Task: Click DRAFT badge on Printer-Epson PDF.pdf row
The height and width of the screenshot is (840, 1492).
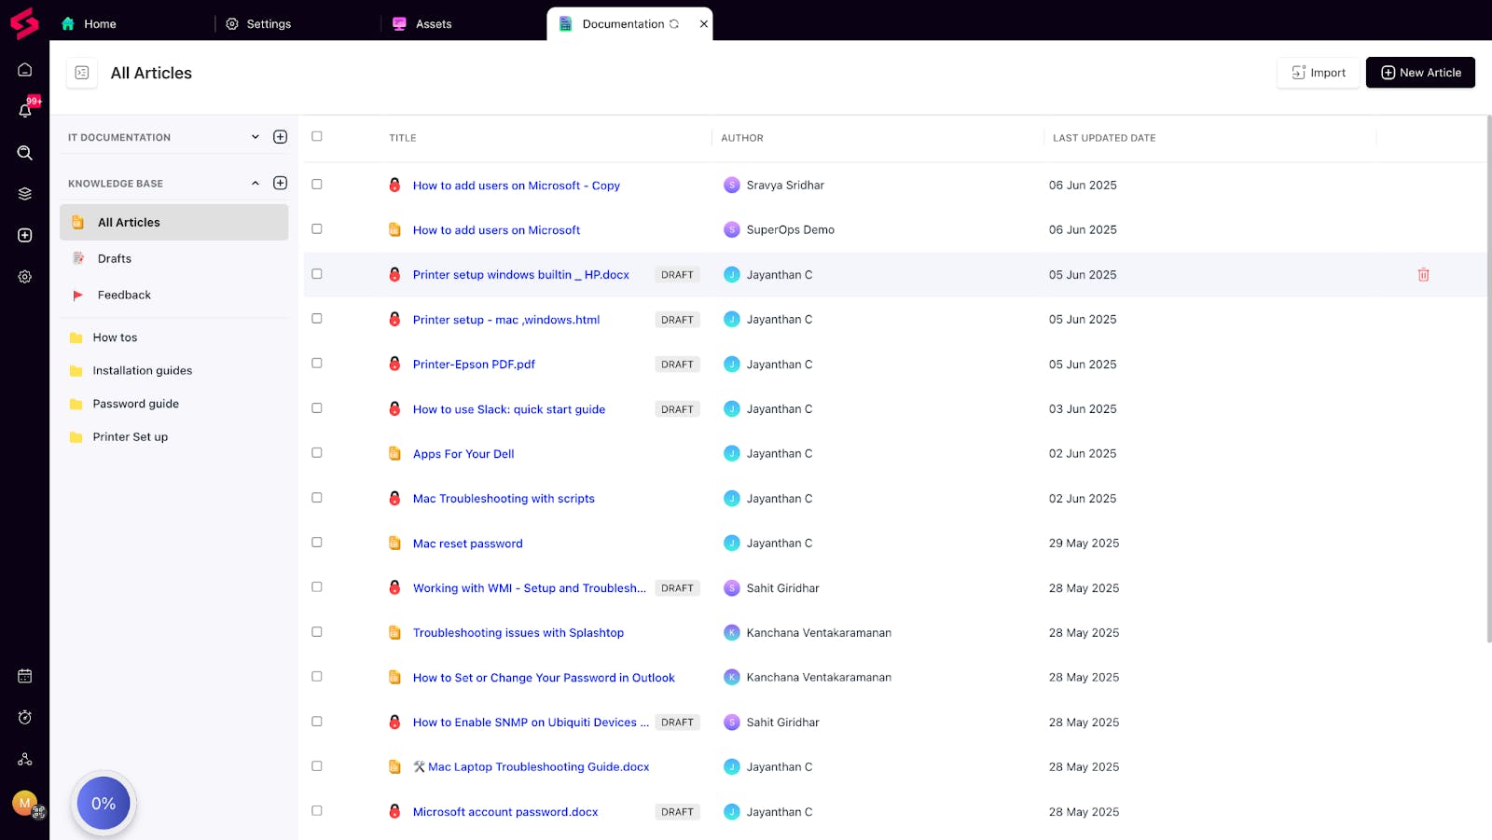Action: tap(677, 365)
